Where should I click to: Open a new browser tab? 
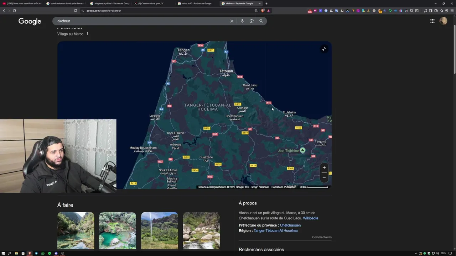pyautogui.click(x=266, y=4)
